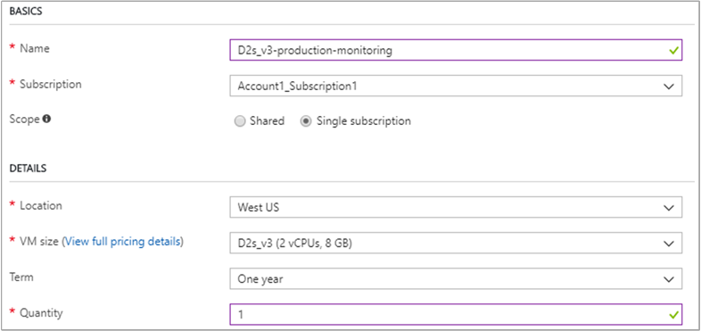
Task: Click green validation checkmark in Name field
Action: (x=673, y=51)
